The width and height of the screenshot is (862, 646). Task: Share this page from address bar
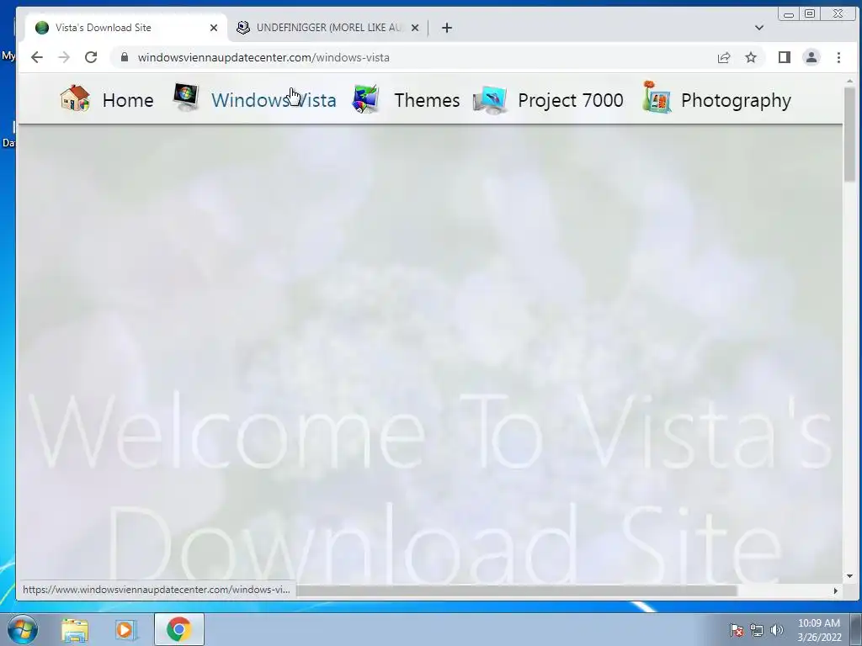[x=724, y=57]
